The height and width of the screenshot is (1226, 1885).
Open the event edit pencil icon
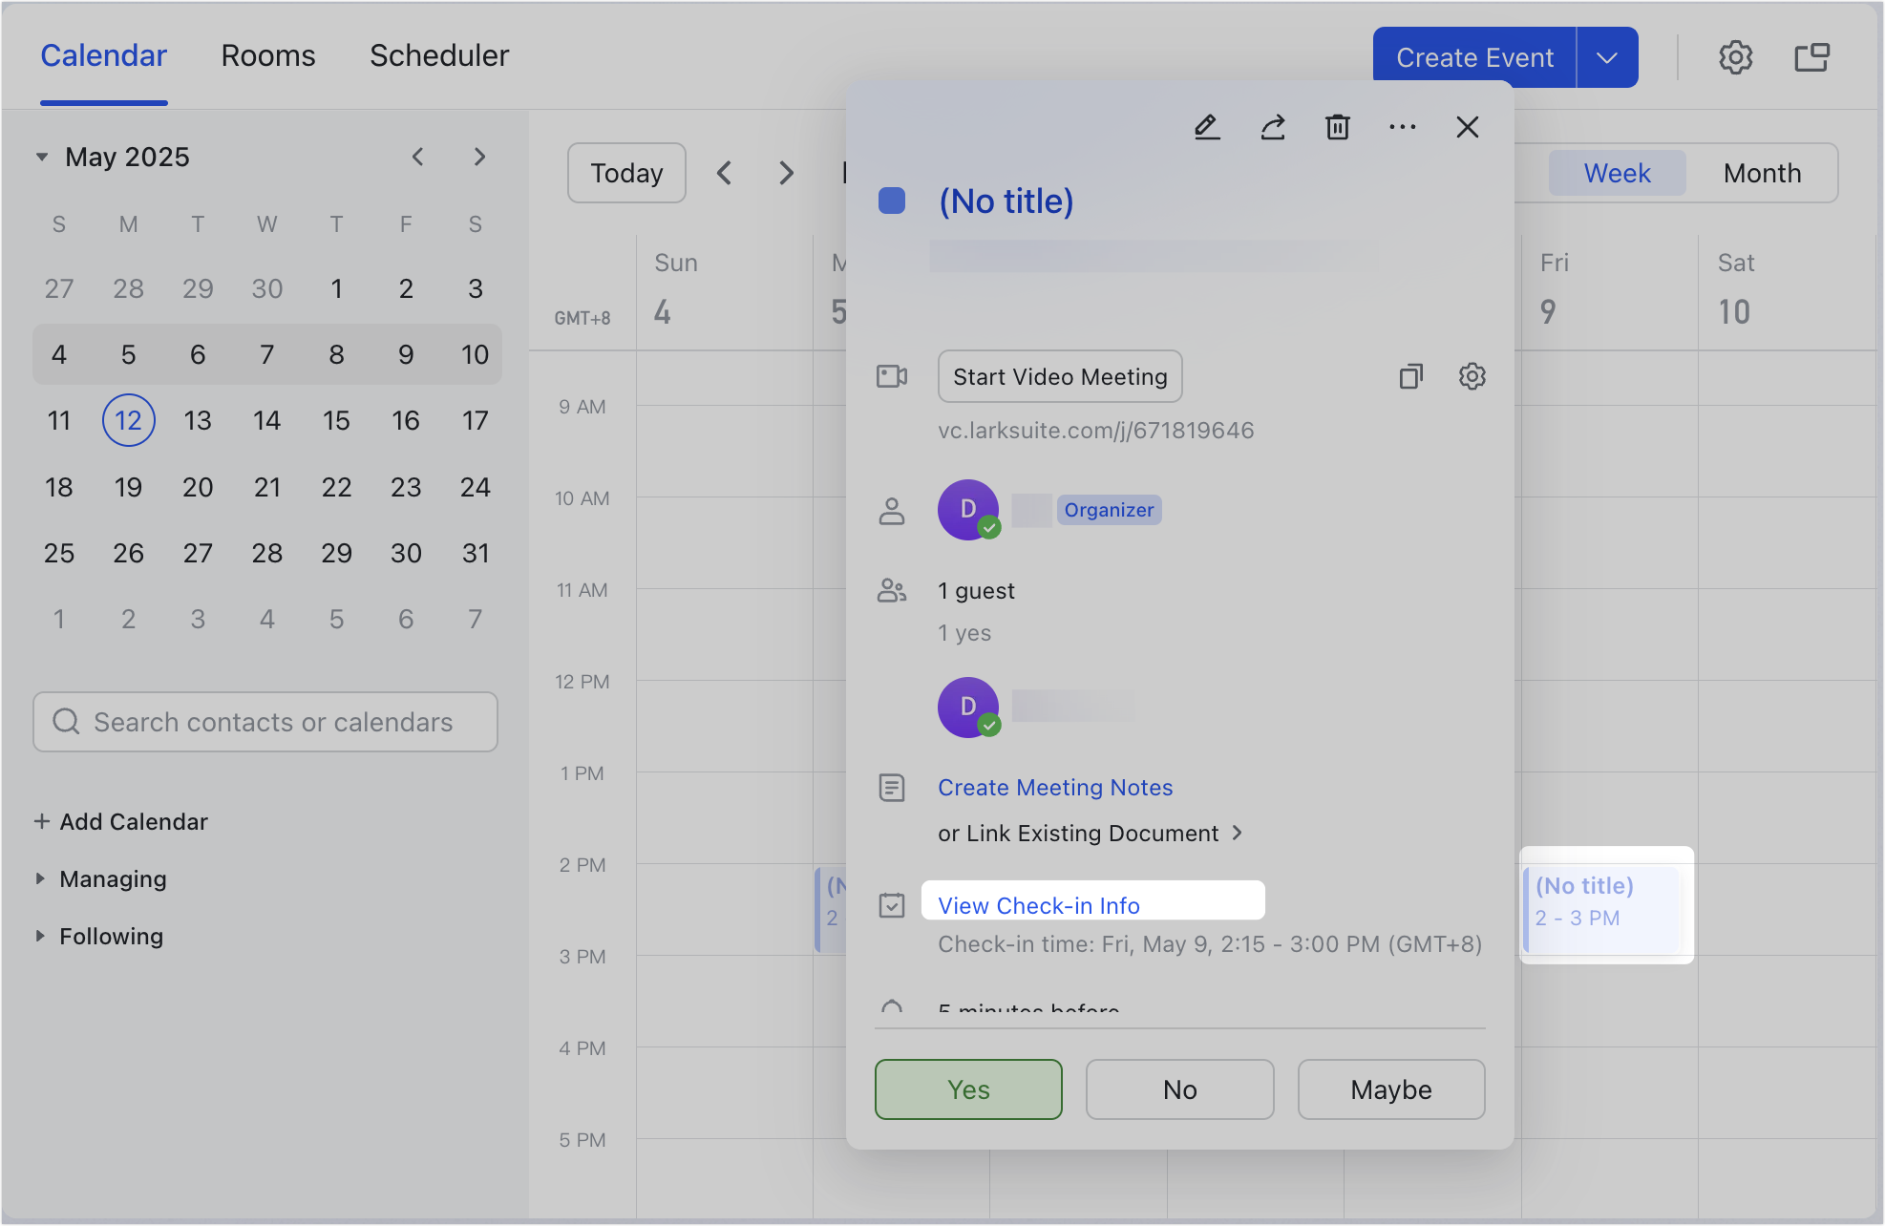click(1207, 127)
